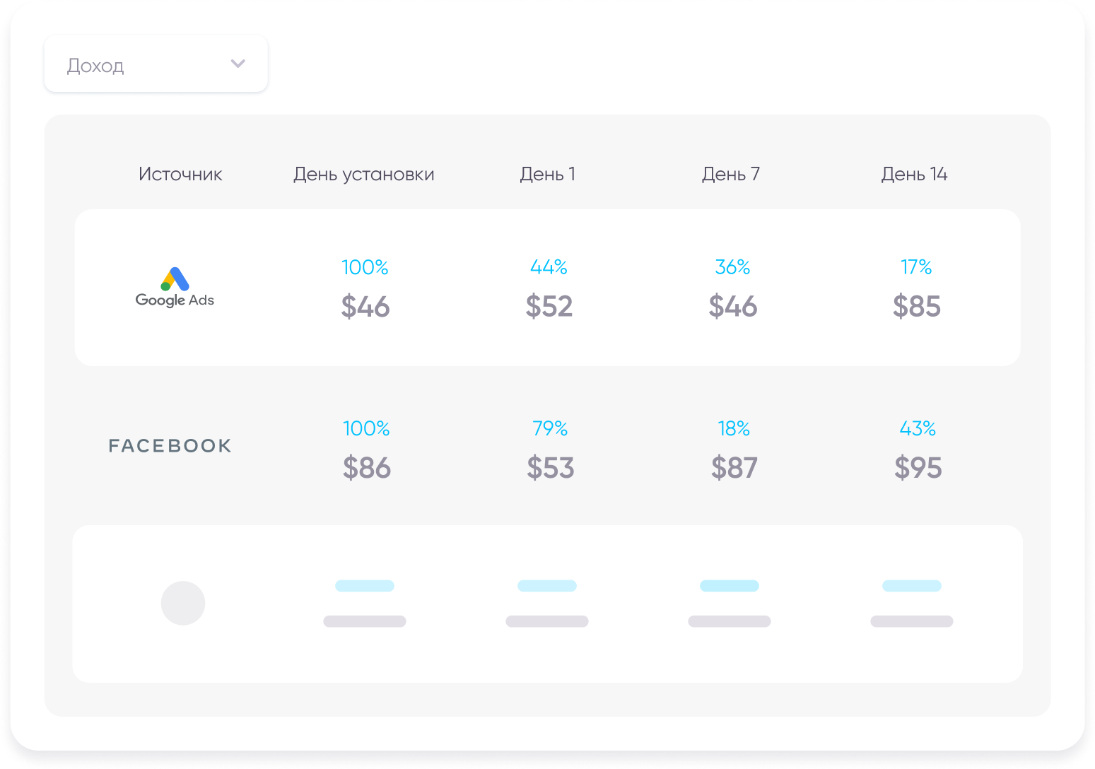Screen dimensions: 1095x769
Task: Click the Facebook source logo
Action: pyautogui.click(x=170, y=446)
